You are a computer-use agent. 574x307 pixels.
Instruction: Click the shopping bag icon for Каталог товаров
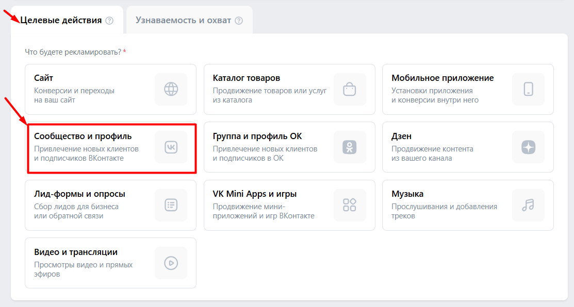350,89
